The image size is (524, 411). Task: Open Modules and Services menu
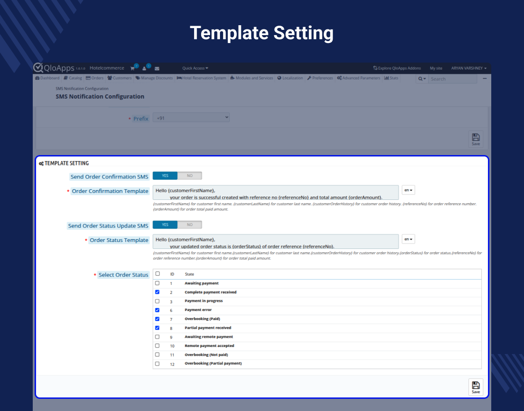coord(252,78)
